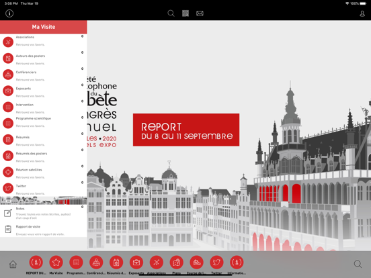Tap the REPORT du 8 au 11 septembre banner
Viewport: 371px width, 278px height.
click(x=186, y=130)
